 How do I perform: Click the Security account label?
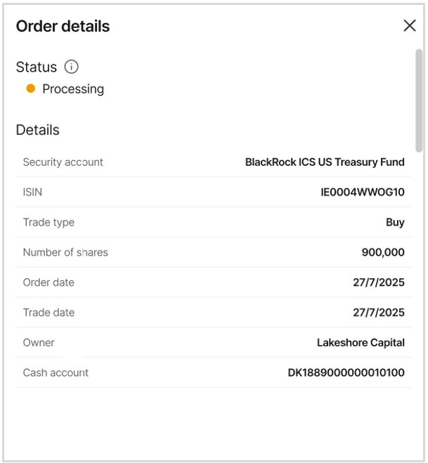(x=63, y=162)
